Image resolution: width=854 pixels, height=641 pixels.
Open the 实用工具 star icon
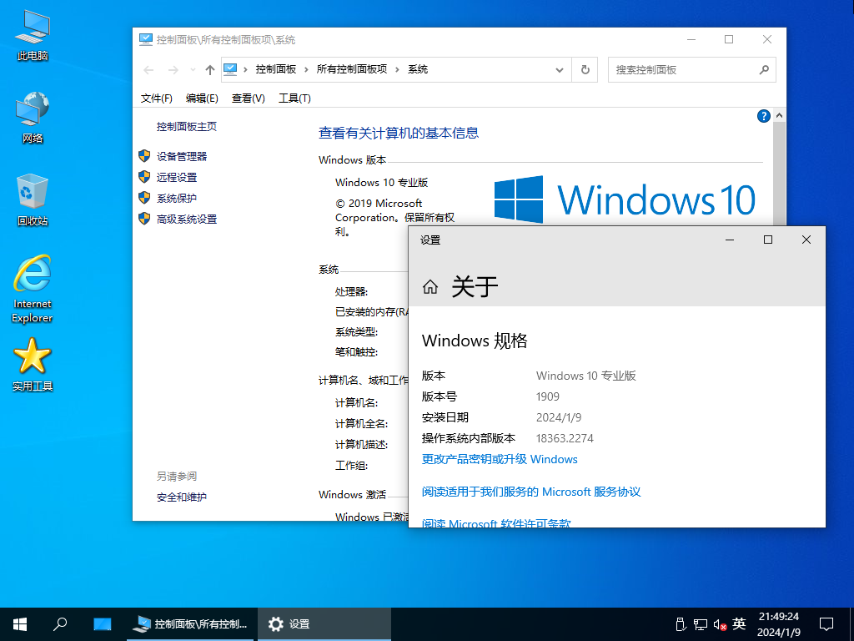pos(33,365)
